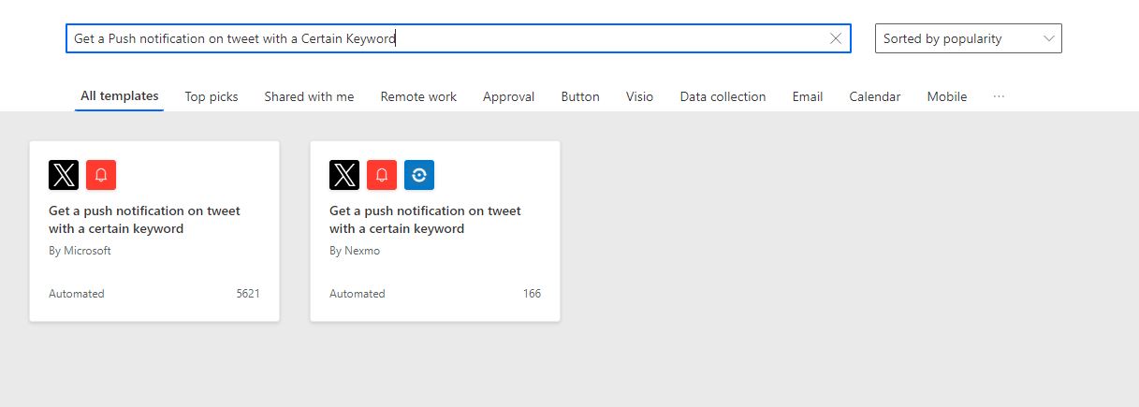Switch to the Top picks tab
This screenshot has height=407, width=1139.
point(212,96)
